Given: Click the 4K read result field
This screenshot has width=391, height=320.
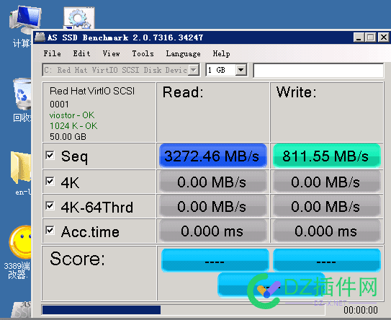Looking at the screenshot, I should point(213,182).
